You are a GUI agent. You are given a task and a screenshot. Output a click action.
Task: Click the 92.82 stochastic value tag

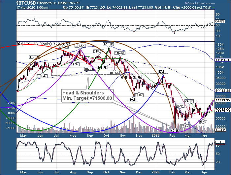(x=220, y=142)
